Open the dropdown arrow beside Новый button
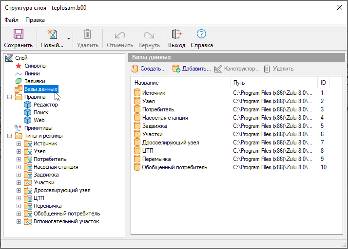This screenshot has height=249, width=348. [x=69, y=38]
